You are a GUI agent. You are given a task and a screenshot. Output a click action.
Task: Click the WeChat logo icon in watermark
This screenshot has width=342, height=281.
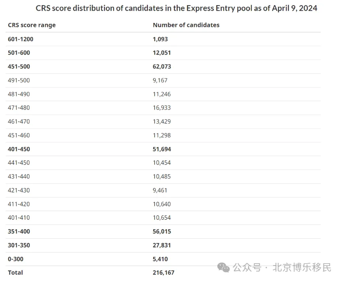(224, 267)
